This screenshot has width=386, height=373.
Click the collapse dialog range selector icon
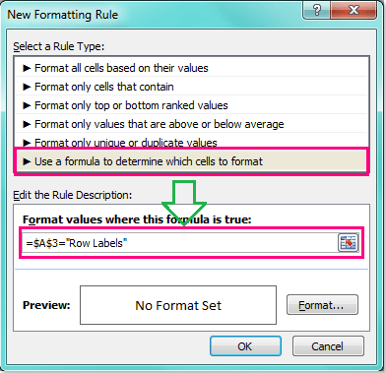[348, 243]
